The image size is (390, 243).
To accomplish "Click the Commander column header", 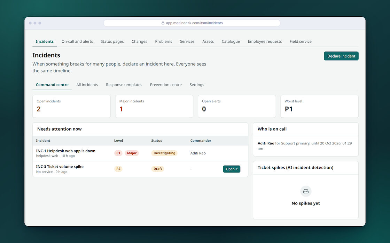I will pyautogui.click(x=201, y=141).
